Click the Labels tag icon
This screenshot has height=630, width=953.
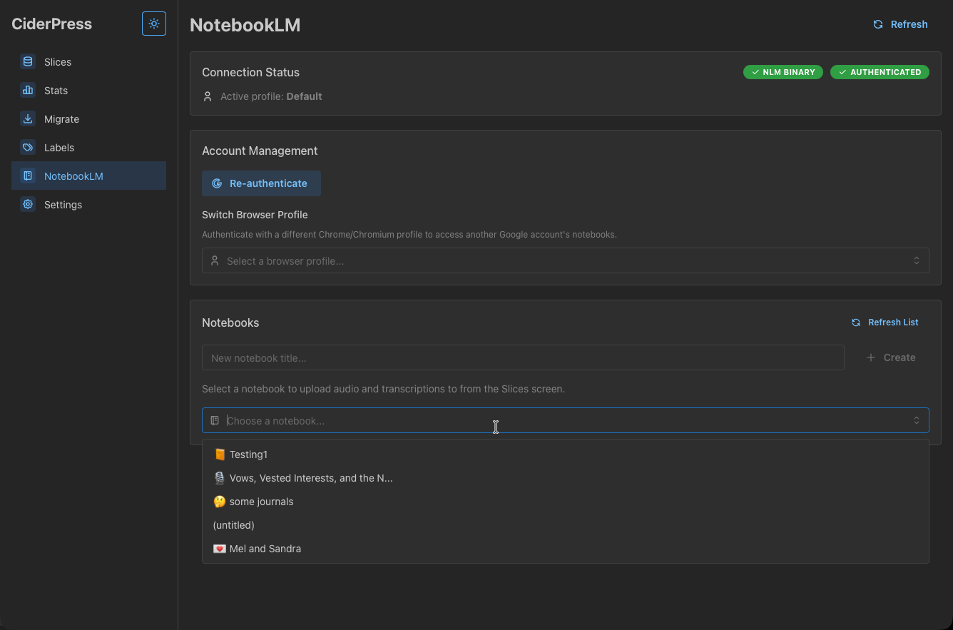coord(28,148)
